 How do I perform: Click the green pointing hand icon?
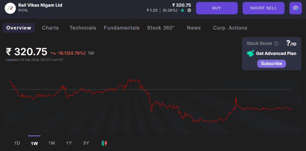pos(250,53)
